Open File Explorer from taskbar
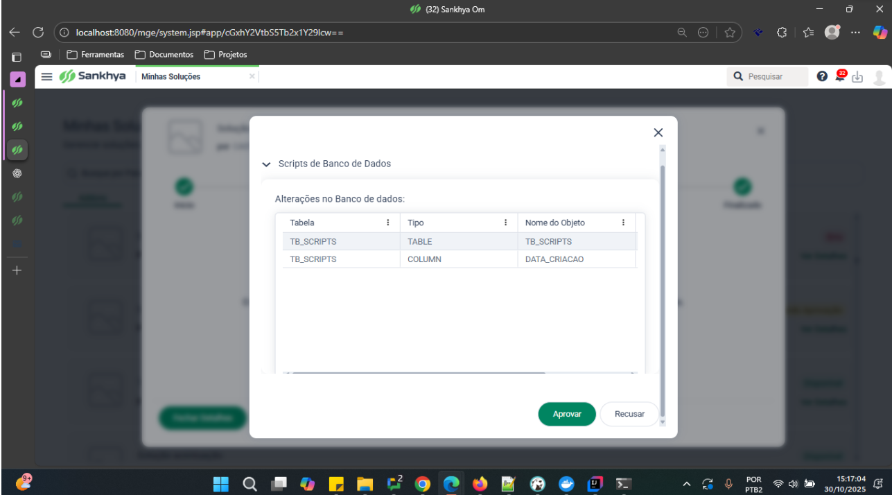 click(365, 484)
